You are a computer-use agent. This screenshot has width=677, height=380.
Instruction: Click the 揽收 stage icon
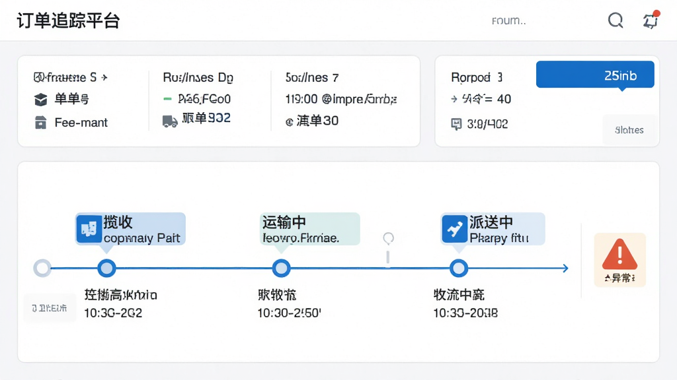(89, 229)
